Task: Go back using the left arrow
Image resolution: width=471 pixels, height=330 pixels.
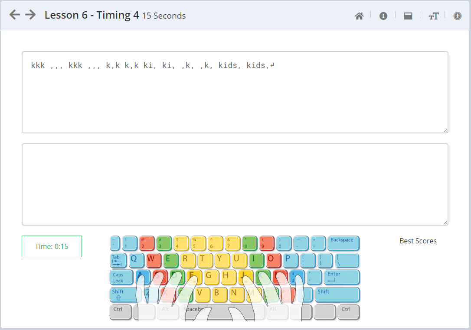Action: pyautogui.click(x=14, y=14)
